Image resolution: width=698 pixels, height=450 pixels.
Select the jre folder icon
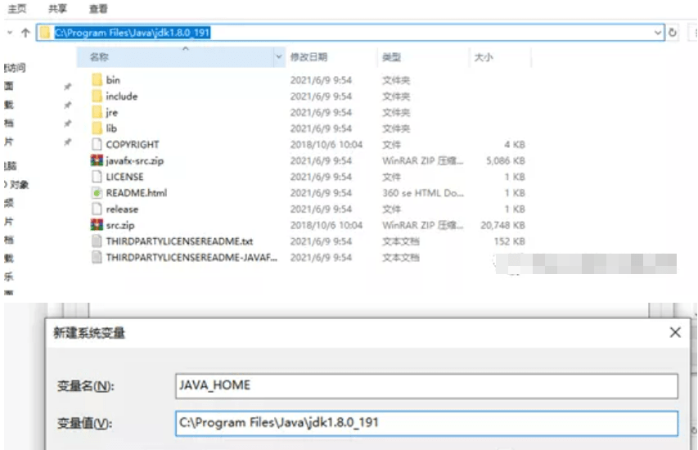click(x=97, y=112)
